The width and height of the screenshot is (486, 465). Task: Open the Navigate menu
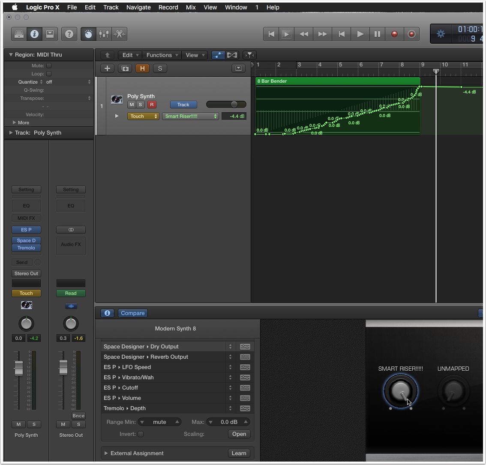point(138,7)
